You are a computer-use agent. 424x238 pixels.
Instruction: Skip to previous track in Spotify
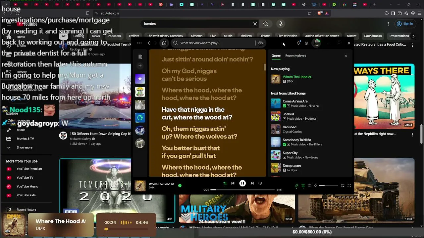click(x=233, y=183)
